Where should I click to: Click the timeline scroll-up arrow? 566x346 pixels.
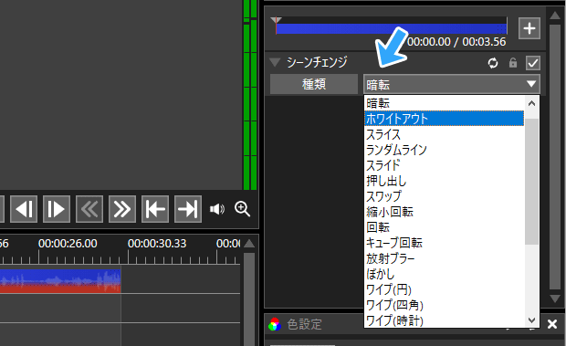click(x=249, y=244)
